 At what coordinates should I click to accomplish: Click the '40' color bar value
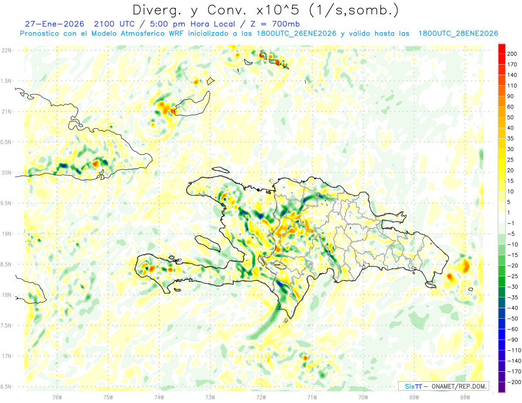click(511, 128)
